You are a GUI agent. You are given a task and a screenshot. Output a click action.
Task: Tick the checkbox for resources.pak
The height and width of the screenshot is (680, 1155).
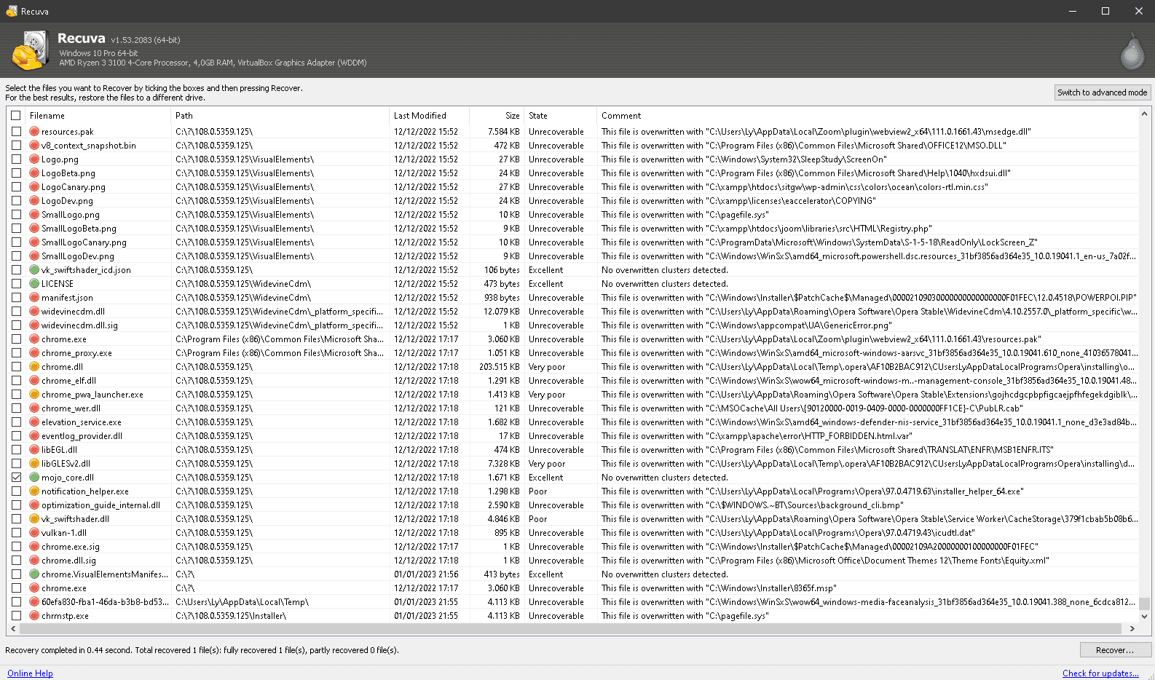[x=16, y=132]
